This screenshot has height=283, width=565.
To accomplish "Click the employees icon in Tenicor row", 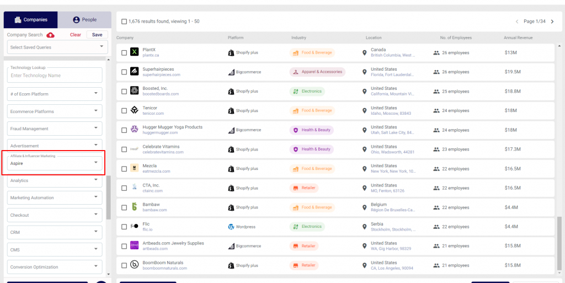I will (436, 110).
